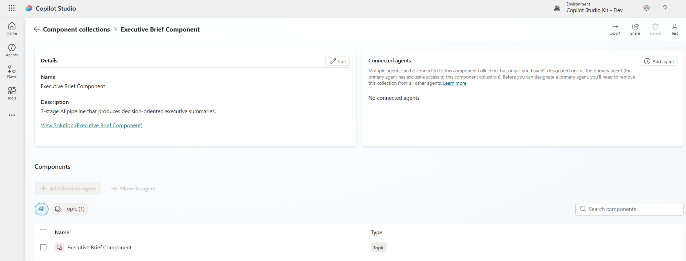The width and height of the screenshot is (686, 261).
Task: Sort by the Type column header
Action: [376, 233]
